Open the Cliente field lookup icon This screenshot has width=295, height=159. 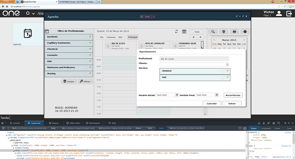(227, 64)
